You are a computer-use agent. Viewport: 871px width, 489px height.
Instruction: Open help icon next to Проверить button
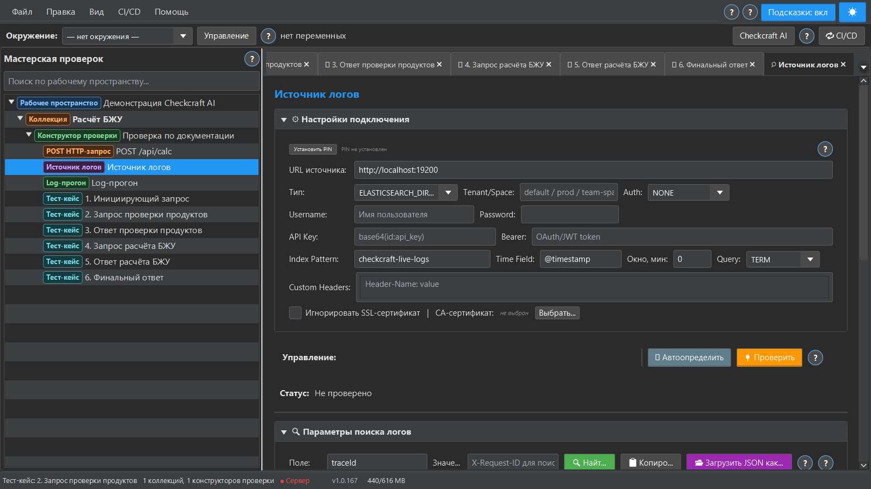point(815,358)
